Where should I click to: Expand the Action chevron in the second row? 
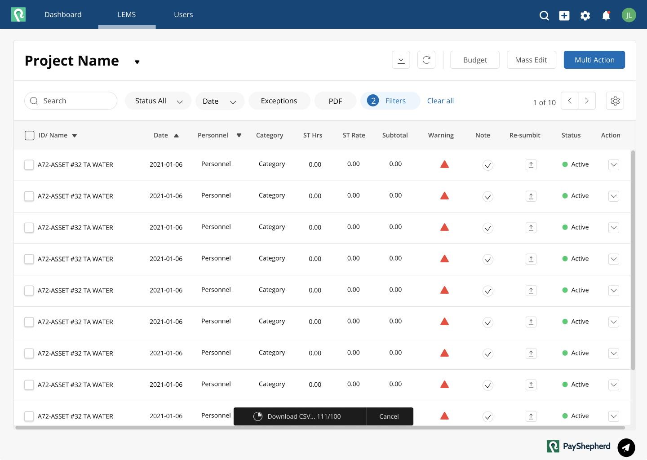[614, 196]
